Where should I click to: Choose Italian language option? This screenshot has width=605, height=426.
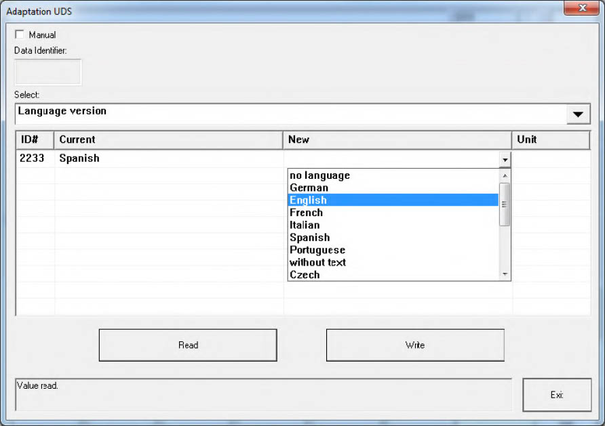pyautogui.click(x=305, y=225)
